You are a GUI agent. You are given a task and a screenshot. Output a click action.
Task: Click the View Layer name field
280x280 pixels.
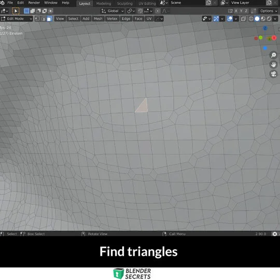(247, 3)
